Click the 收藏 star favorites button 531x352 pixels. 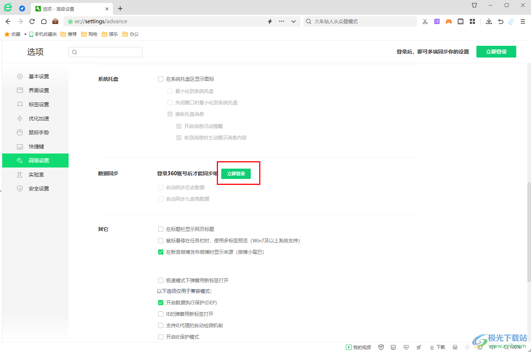[13, 34]
